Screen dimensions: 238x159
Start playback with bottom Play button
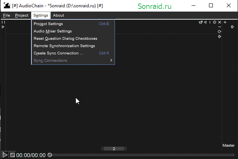[x=5, y=155]
